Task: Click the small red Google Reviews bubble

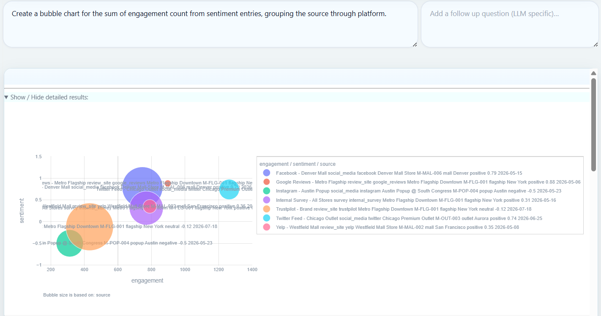Action: pos(168,183)
